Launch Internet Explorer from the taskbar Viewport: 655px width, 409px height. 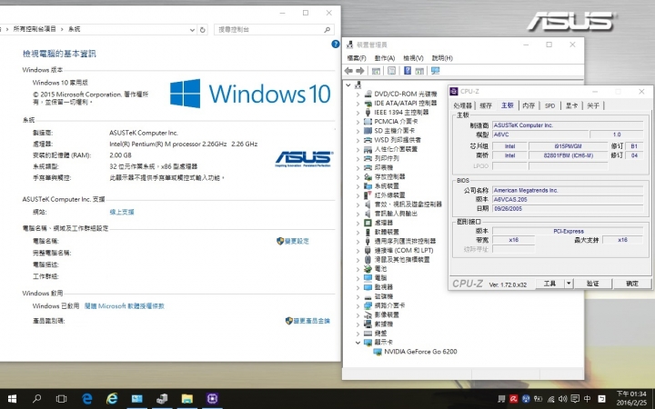[x=112, y=399]
